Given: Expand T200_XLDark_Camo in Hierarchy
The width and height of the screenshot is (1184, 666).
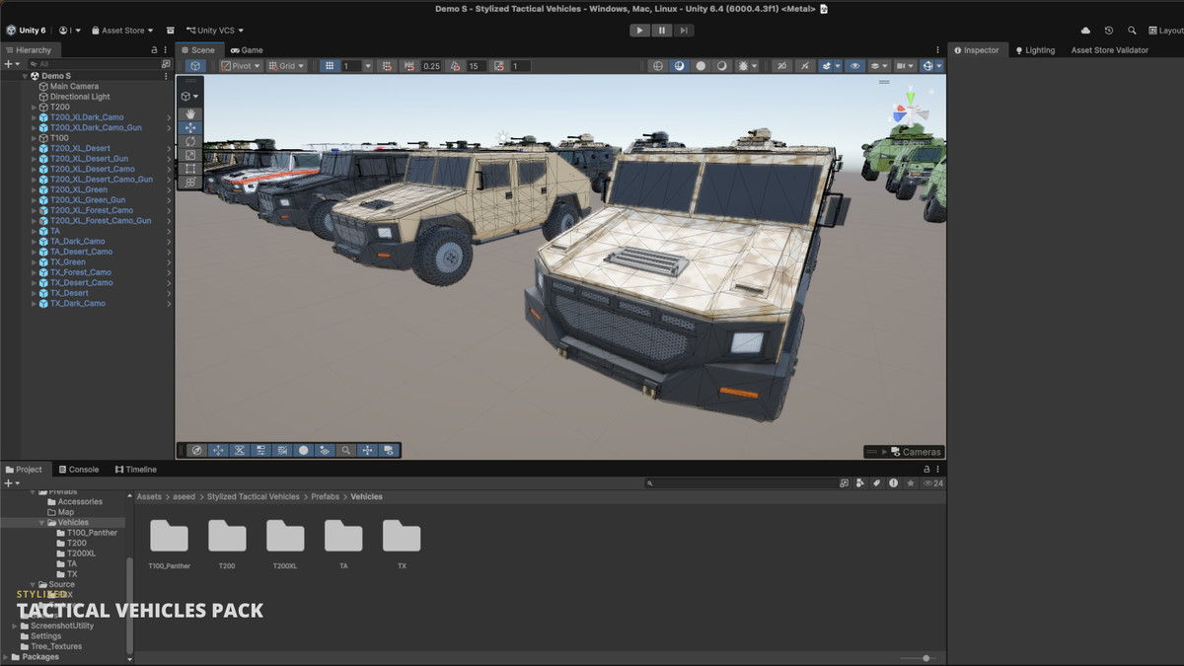Looking at the screenshot, I should click(x=34, y=117).
